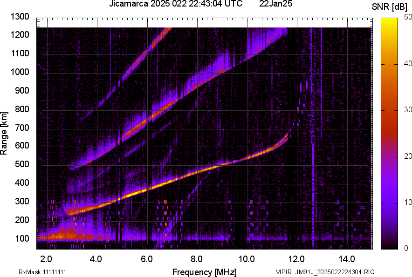
Task: Click the 8.0 frequency tick label
Action: [197, 258]
